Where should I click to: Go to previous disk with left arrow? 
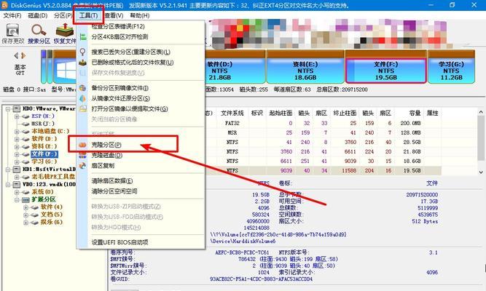[x=16, y=56]
